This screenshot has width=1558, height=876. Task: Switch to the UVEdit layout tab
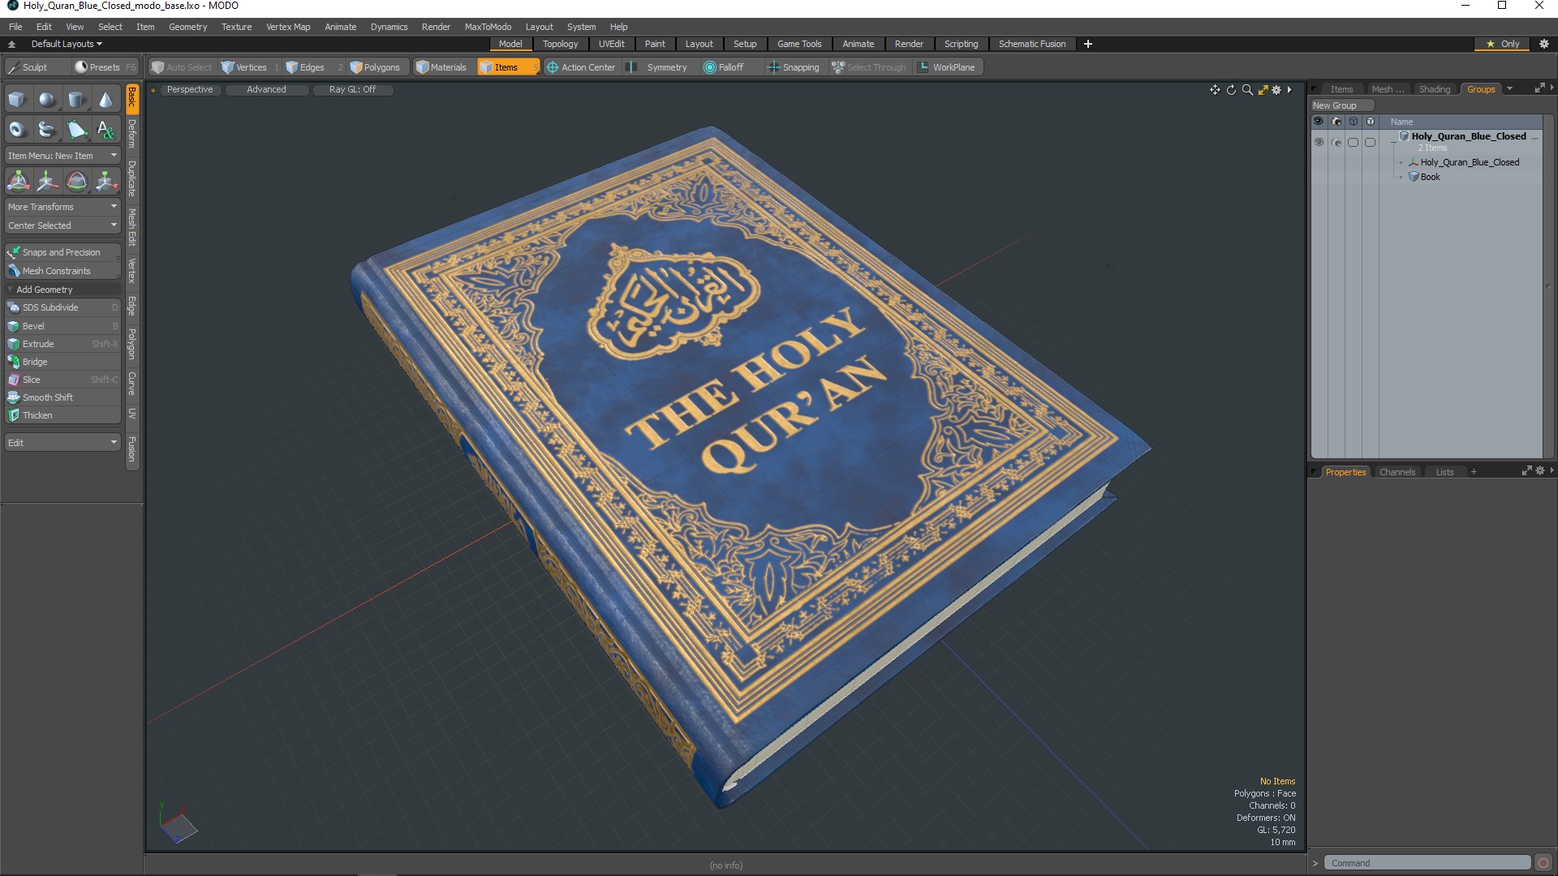(611, 44)
